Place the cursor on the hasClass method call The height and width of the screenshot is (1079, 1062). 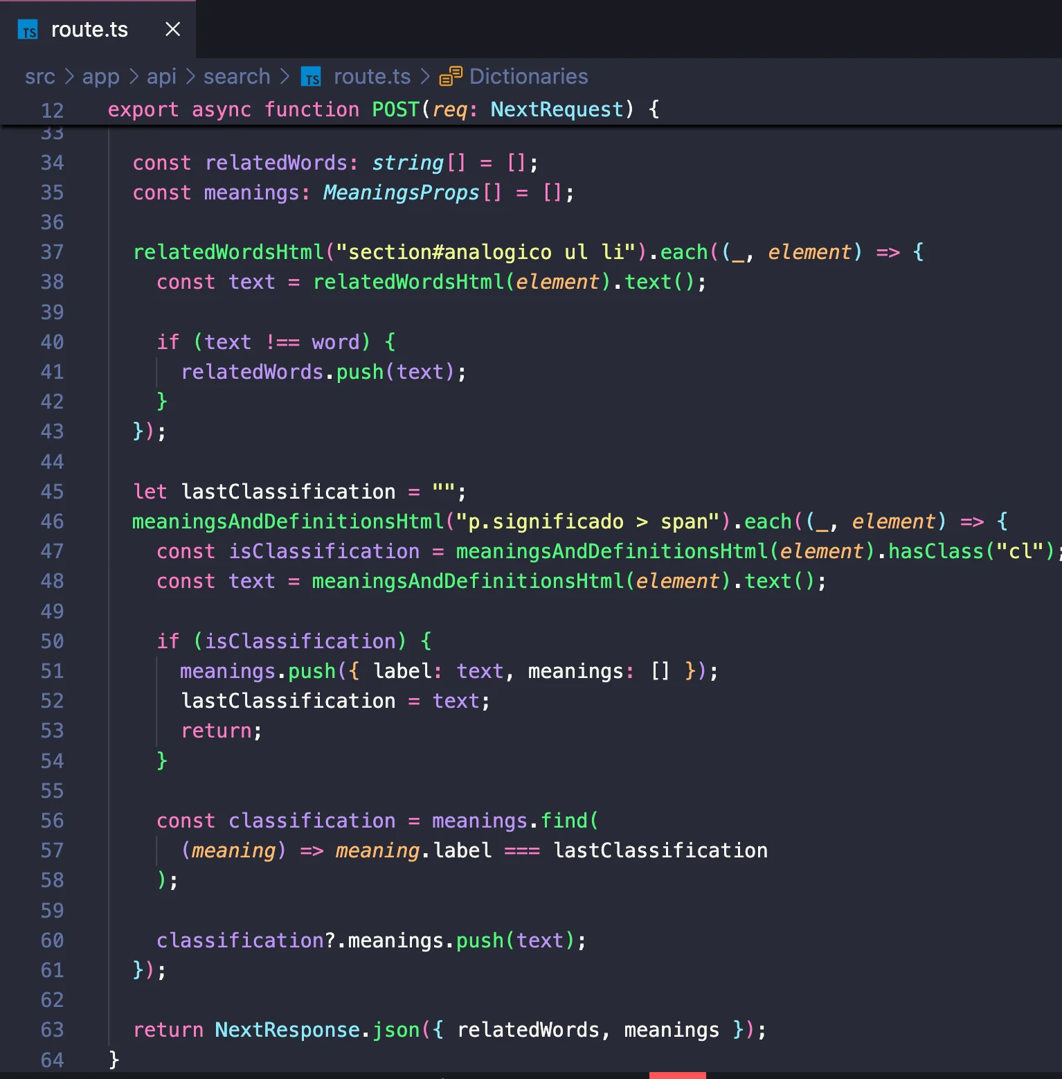[x=935, y=551]
